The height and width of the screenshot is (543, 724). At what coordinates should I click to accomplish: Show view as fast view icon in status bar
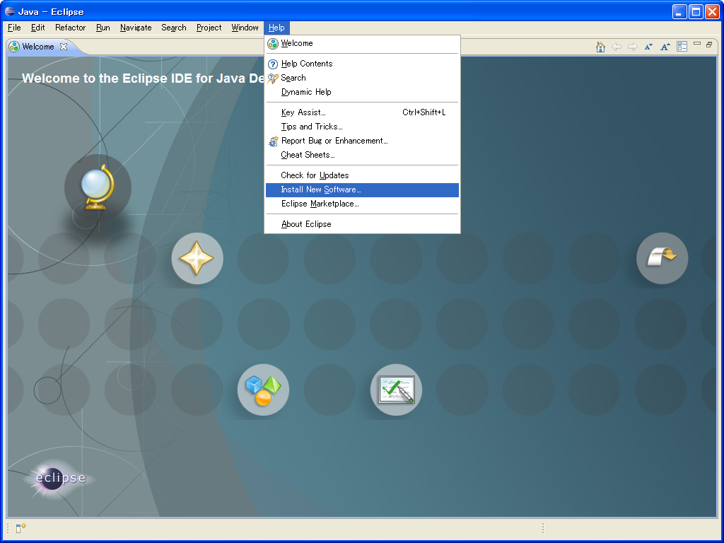coord(21,527)
